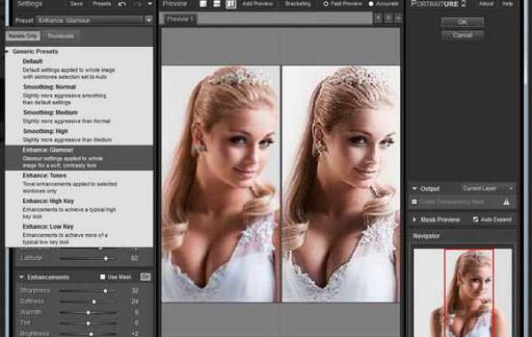This screenshot has width=532, height=337.
Task: Click the Sharpness slider handle
Action: pos(106,291)
